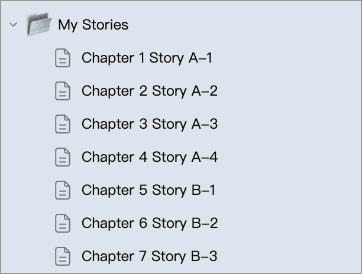Image resolution: width=362 pixels, height=274 pixels.
Task: Open Chapter 5 Story B–1
Action: point(148,190)
